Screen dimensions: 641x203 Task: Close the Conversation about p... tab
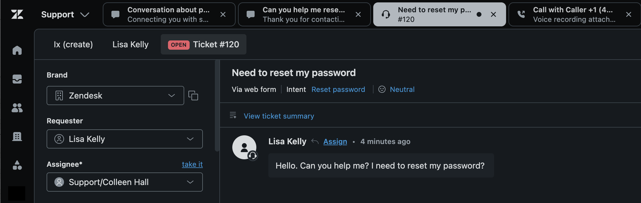point(223,14)
